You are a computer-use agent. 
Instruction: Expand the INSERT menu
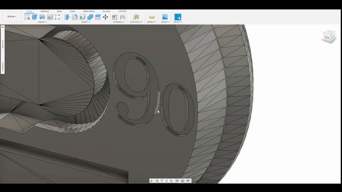(165, 22)
